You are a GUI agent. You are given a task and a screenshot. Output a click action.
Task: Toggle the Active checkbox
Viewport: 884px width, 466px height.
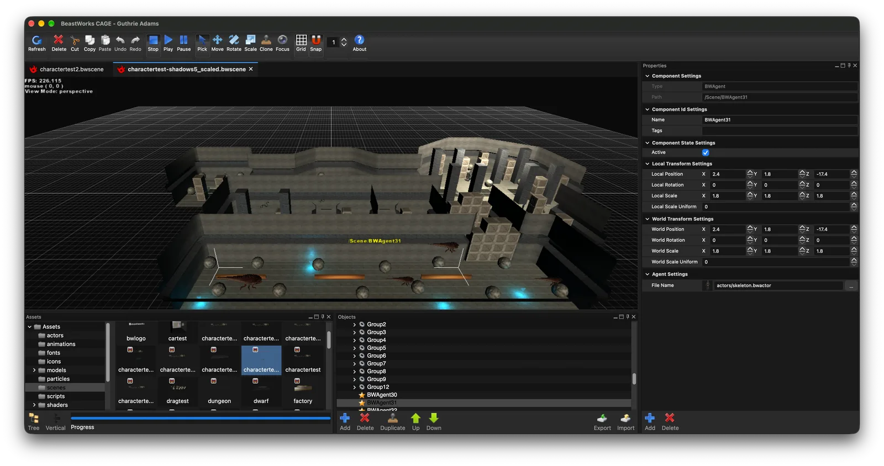pyautogui.click(x=706, y=152)
